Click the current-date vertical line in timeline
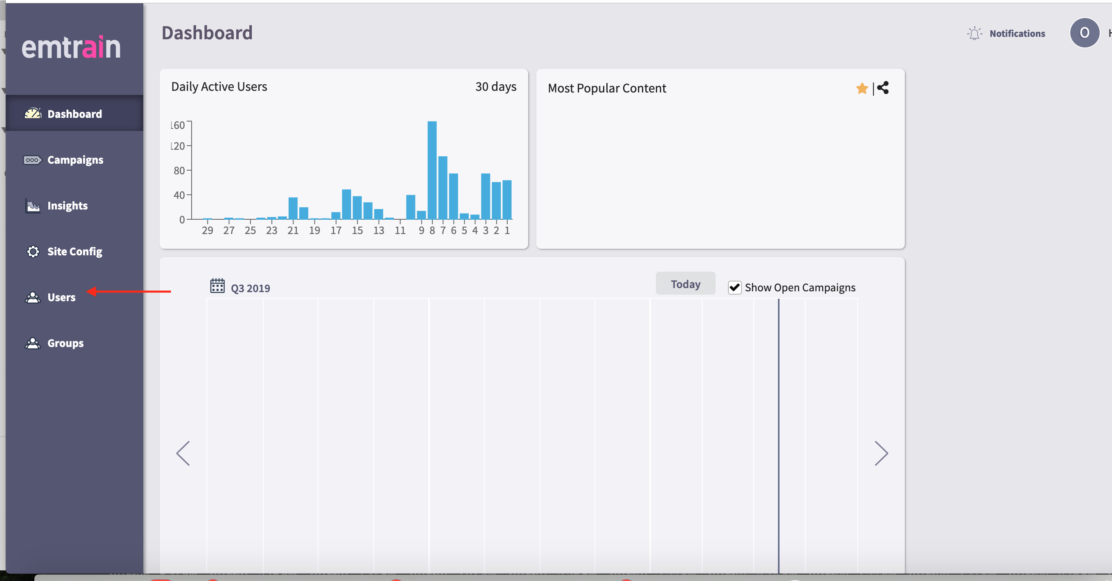Viewport: 1112px width, 581px height. [x=778, y=436]
